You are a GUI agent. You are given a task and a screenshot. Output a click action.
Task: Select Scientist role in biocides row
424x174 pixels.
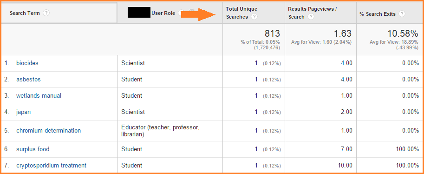point(133,63)
